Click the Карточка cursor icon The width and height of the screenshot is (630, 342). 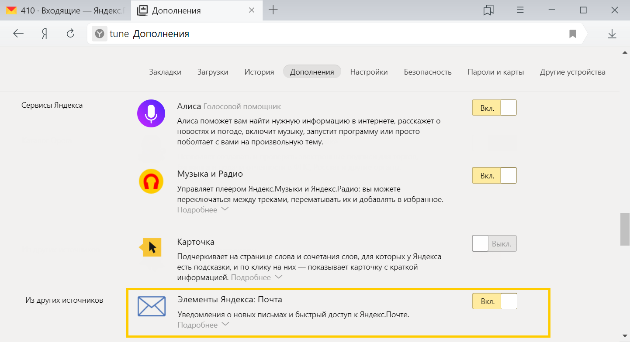(x=150, y=248)
